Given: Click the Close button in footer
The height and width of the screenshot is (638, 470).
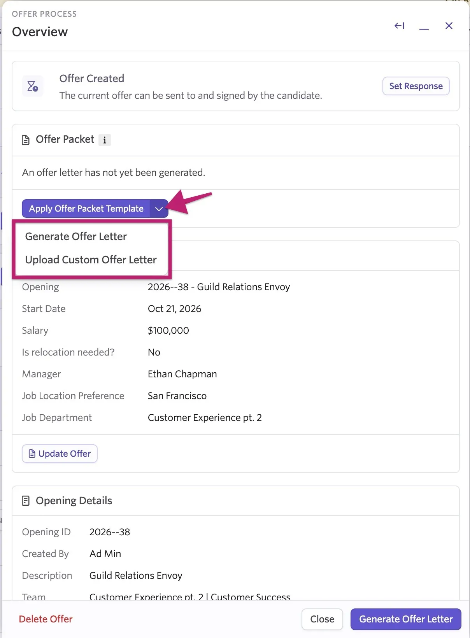Looking at the screenshot, I should click(322, 619).
